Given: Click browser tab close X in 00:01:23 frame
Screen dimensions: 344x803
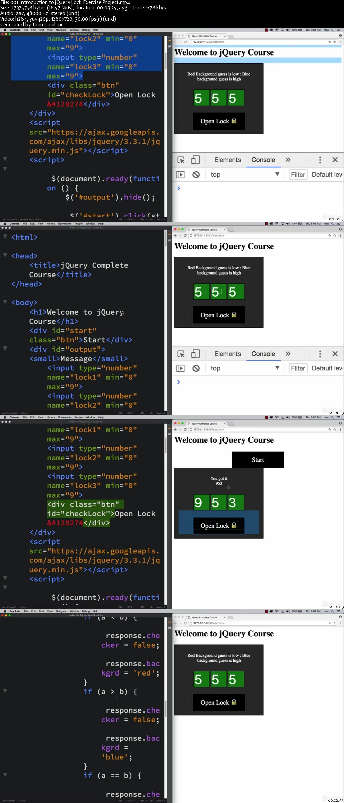Looking at the screenshot, I should (x=225, y=230).
